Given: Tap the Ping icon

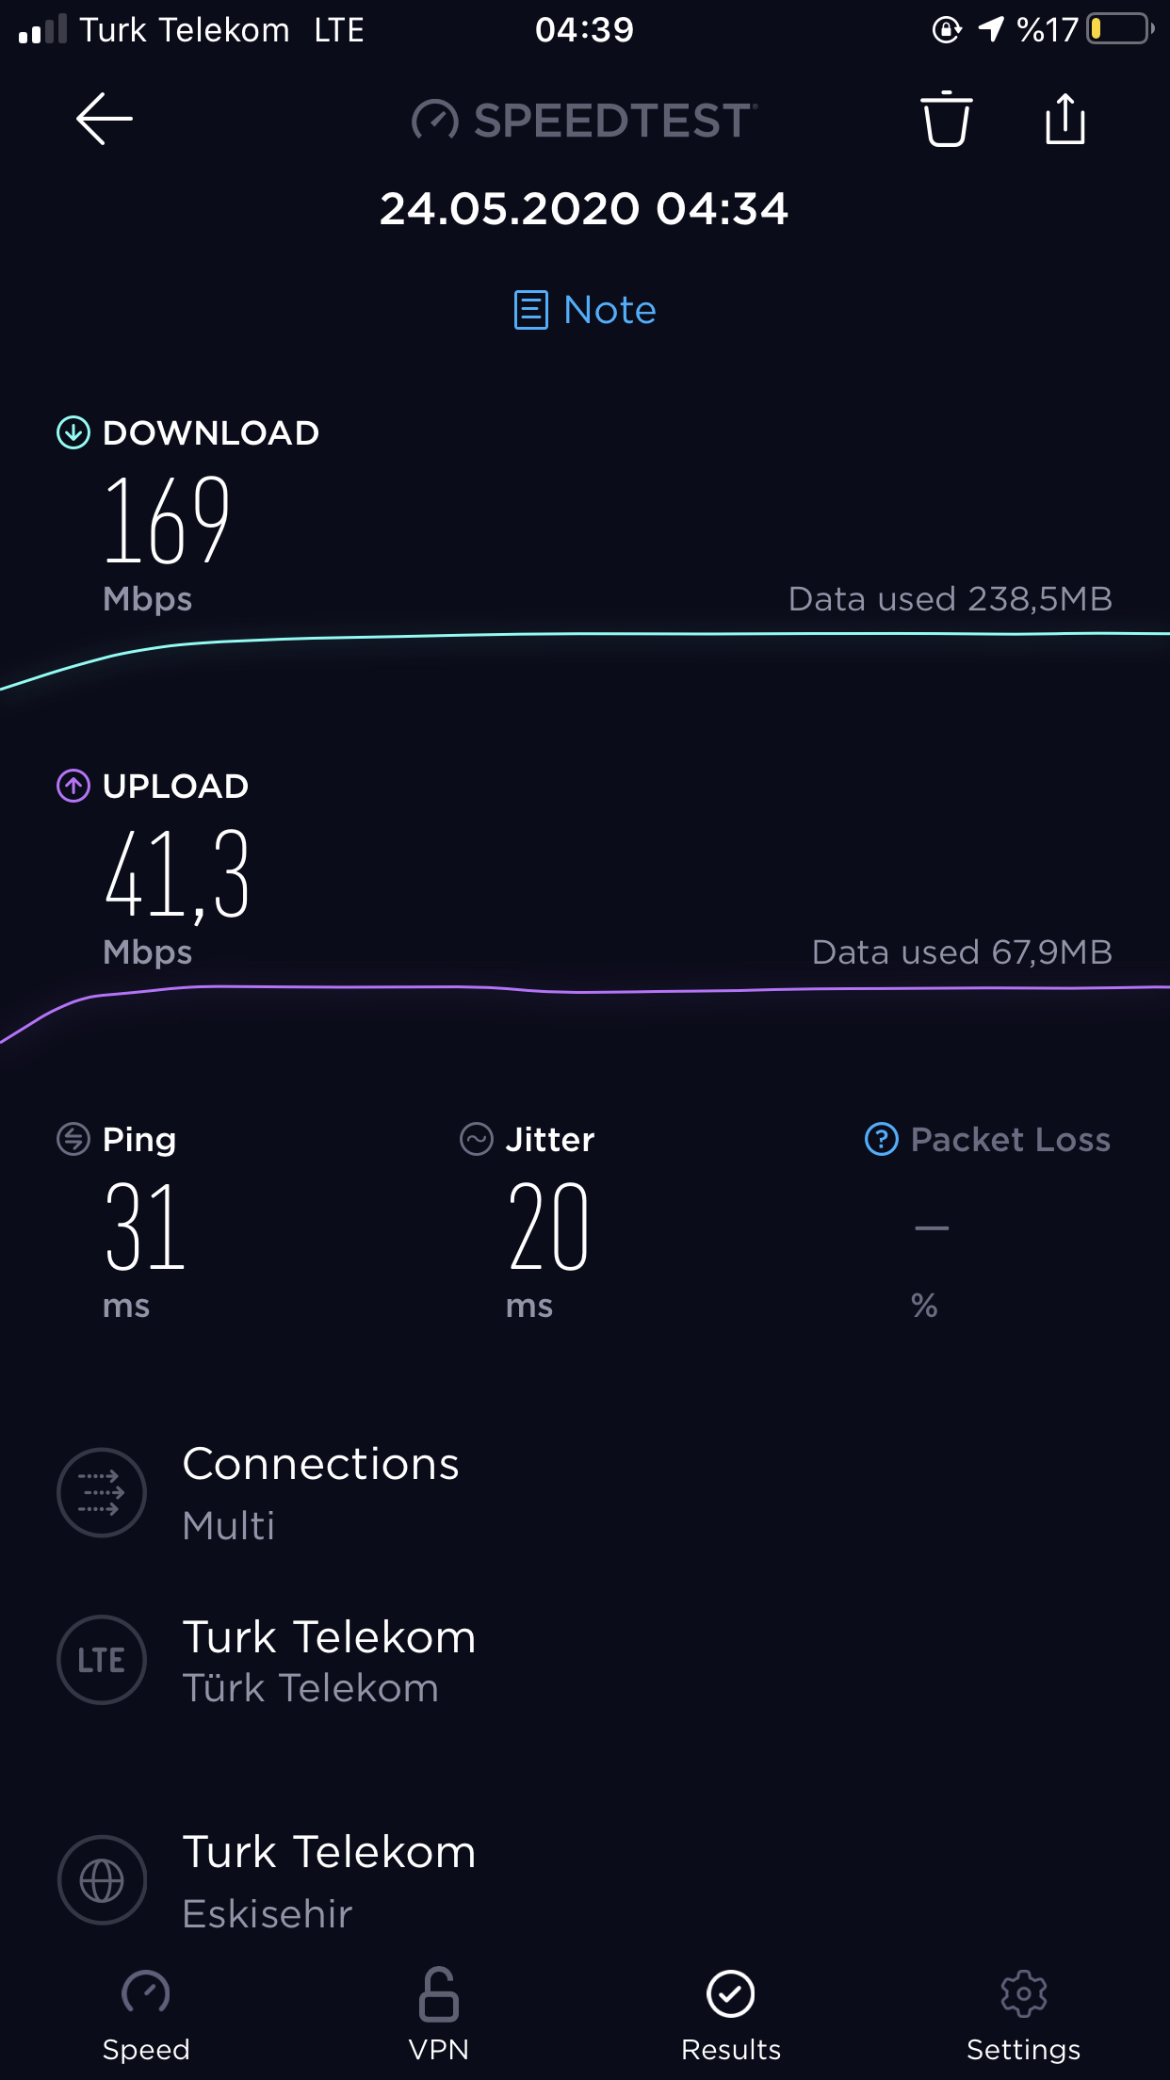Looking at the screenshot, I should (73, 1139).
